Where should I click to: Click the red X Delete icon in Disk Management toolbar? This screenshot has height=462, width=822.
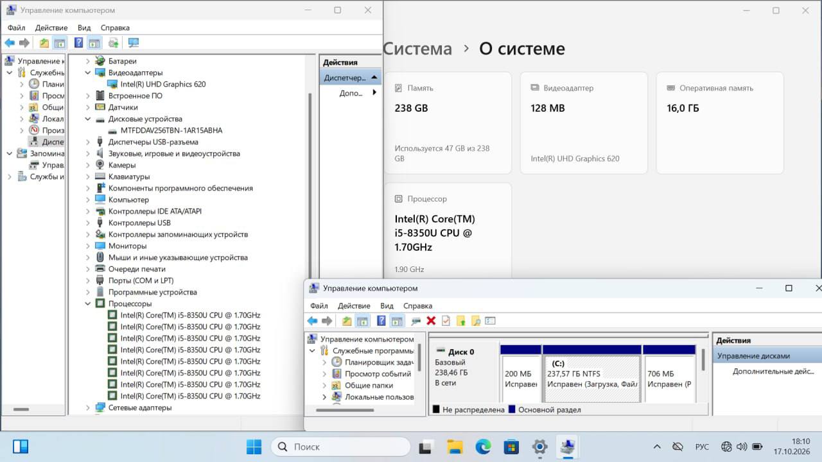point(431,321)
